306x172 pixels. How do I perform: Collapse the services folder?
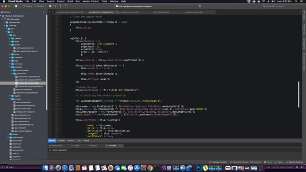pos(10,99)
